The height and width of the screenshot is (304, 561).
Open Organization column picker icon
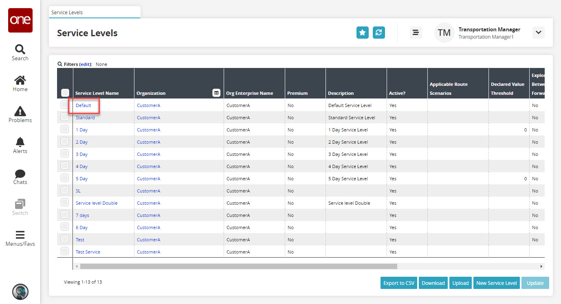(x=216, y=93)
